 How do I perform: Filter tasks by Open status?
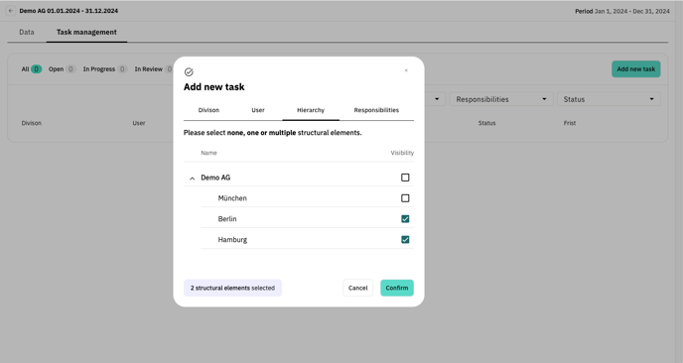(62, 69)
